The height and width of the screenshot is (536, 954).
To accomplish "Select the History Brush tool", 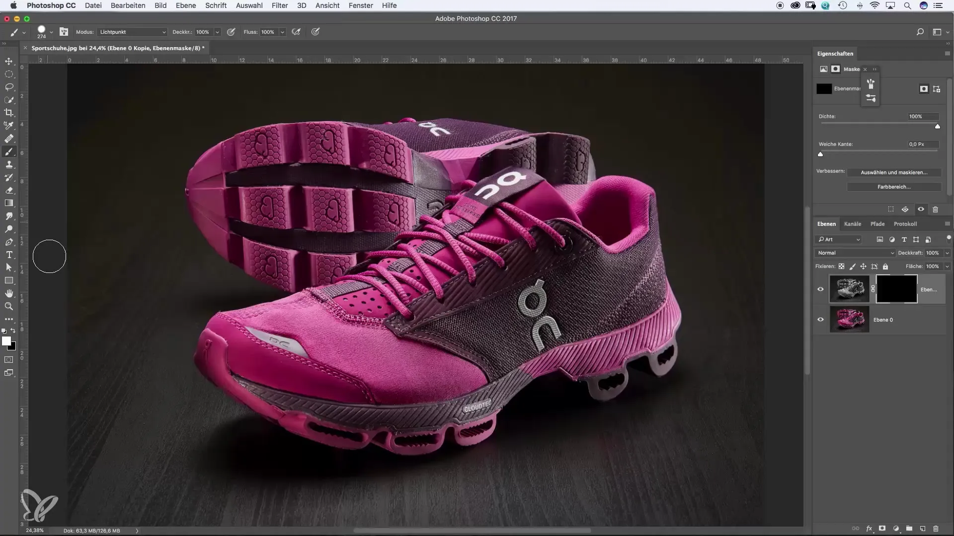I will click(x=9, y=178).
